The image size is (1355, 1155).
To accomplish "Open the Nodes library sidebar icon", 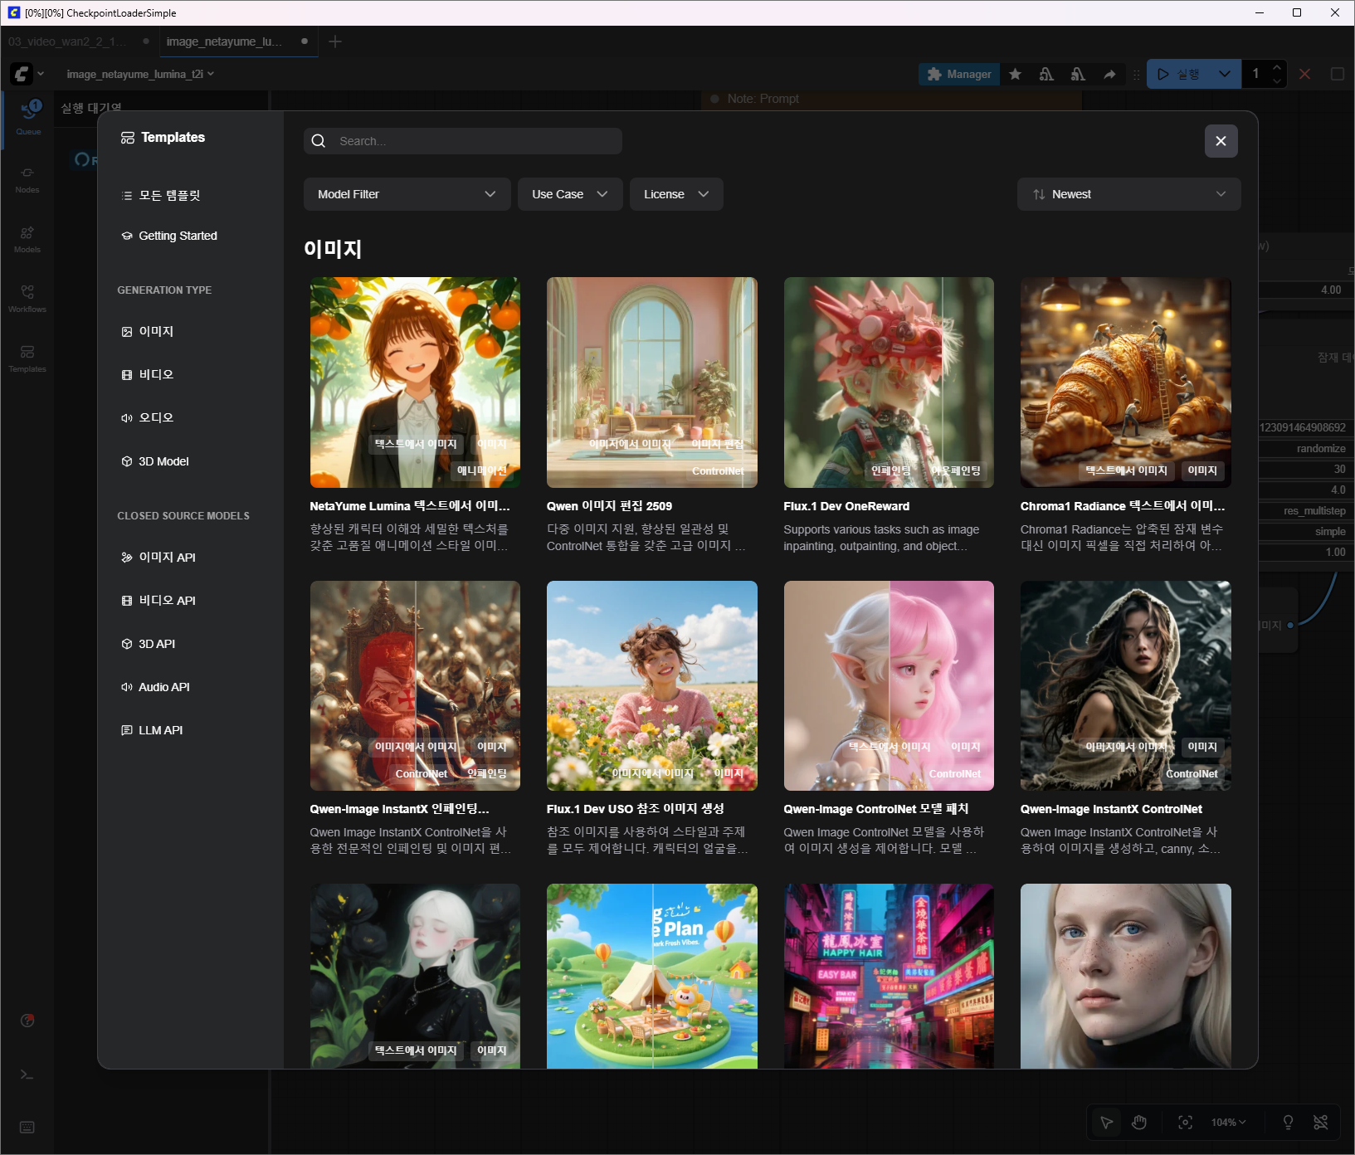I will [27, 178].
